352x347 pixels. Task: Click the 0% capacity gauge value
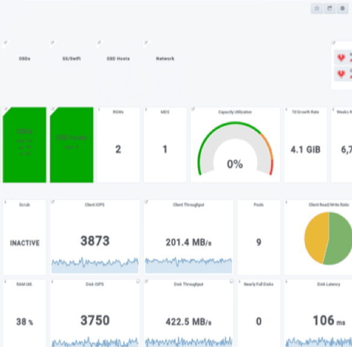[235, 164]
